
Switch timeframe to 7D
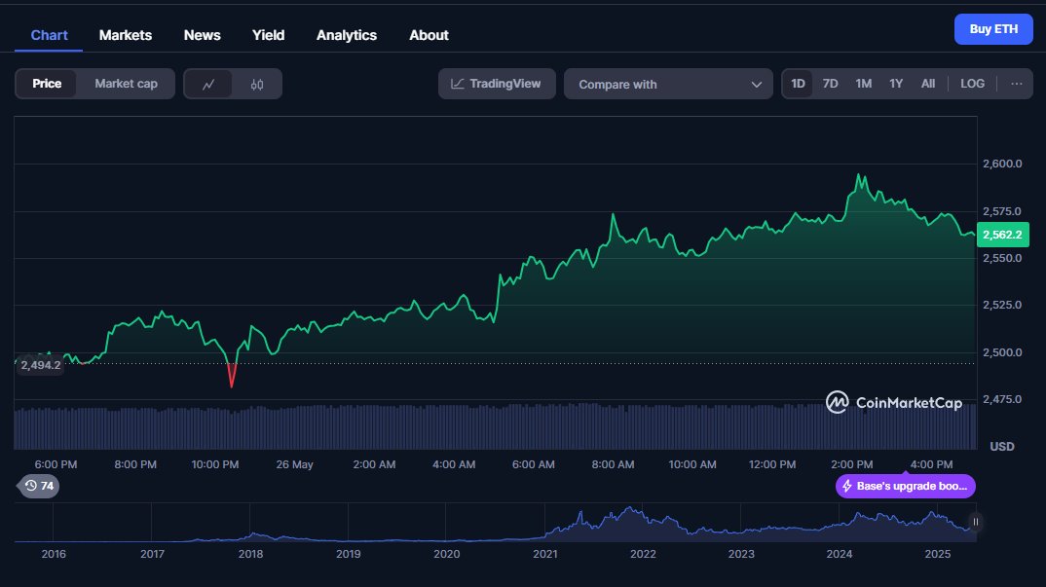click(x=830, y=84)
